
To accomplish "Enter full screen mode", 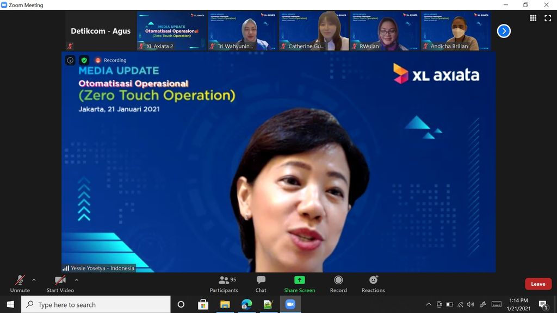I will 548,18.
